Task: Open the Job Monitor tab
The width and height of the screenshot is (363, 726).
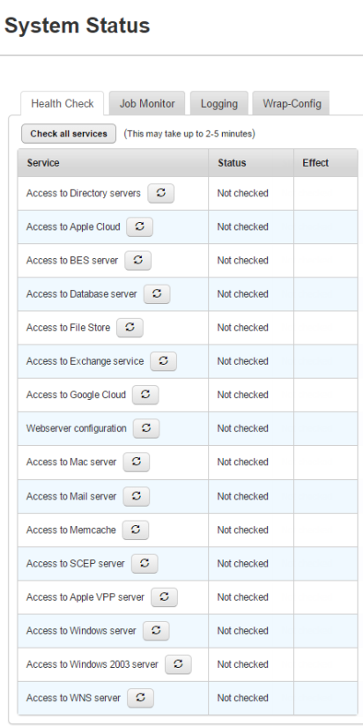Action: click(147, 103)
